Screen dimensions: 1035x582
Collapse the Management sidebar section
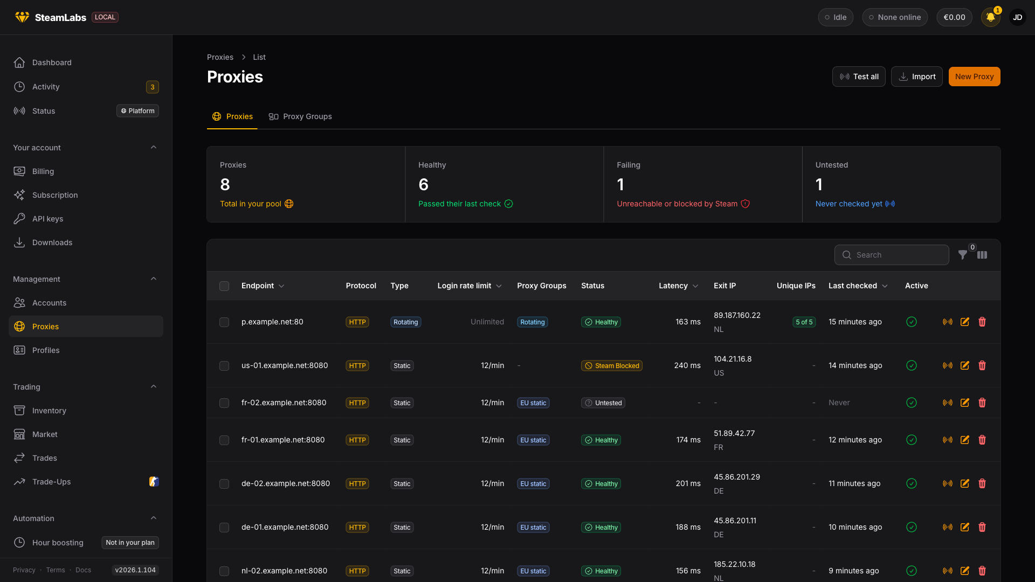pos(154,279)
